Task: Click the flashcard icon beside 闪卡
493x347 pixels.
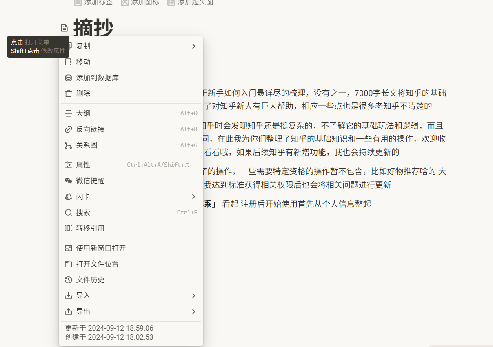Action: 68,196
